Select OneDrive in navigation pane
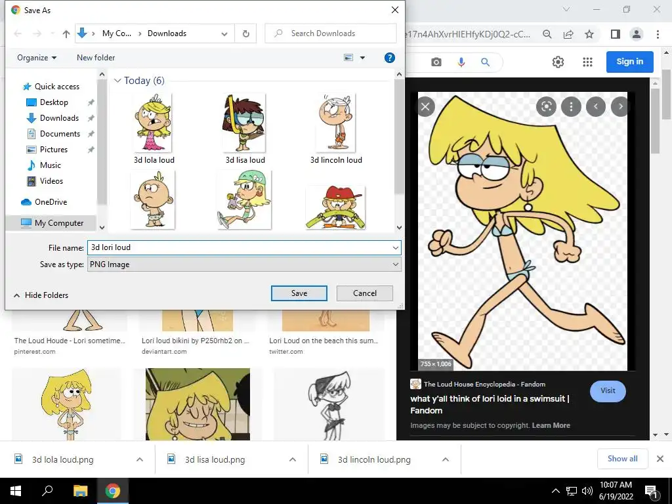 tap(51, 202)
